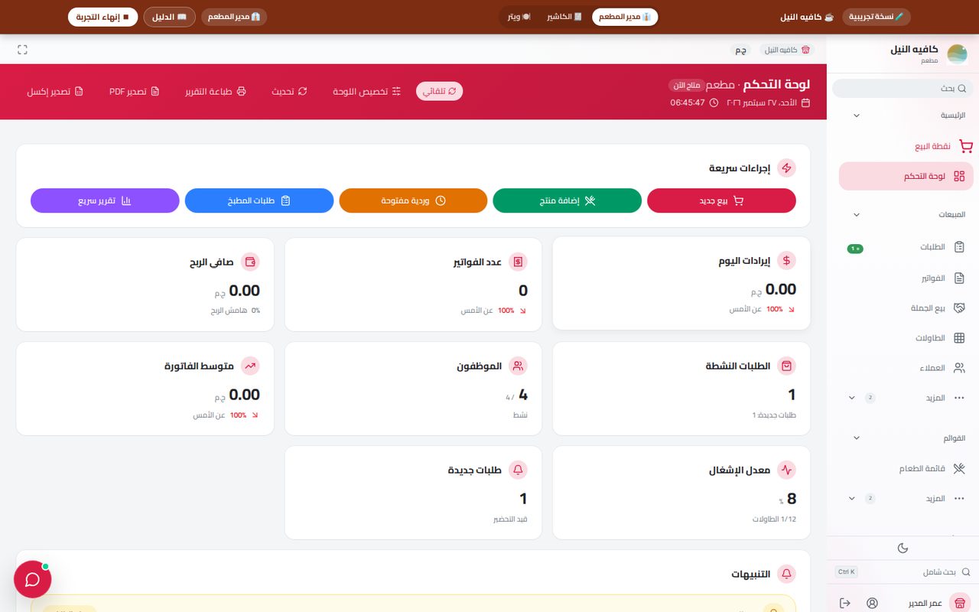The width and height of the screenshot is (979, 612).
Task: Open نقطة البيع from sidebar
Action: [x=906, y=146]
